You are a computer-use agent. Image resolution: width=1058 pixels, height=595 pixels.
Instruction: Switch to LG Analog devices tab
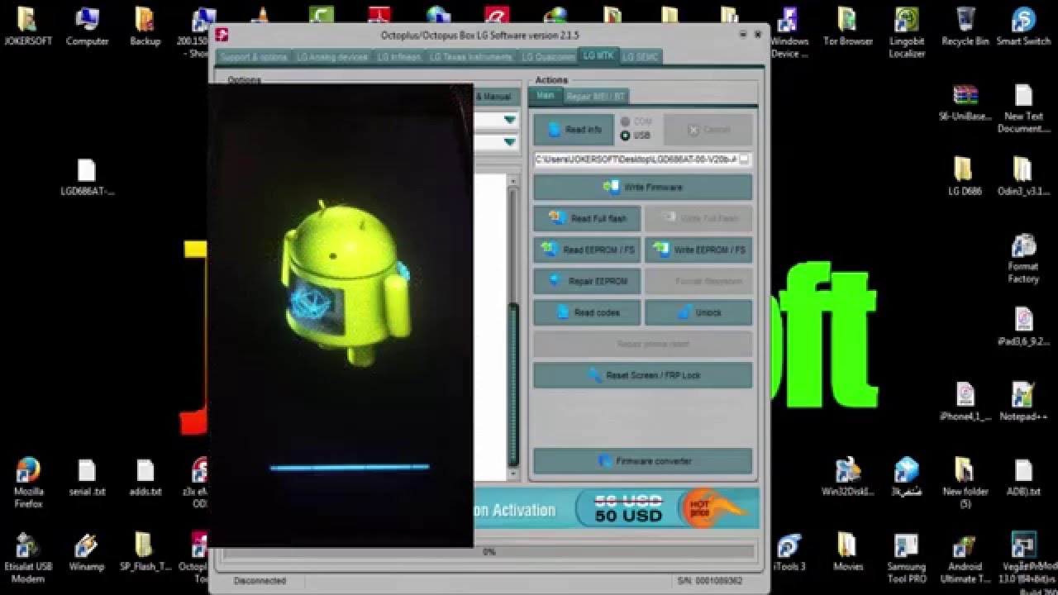click(x=331, y=57)
